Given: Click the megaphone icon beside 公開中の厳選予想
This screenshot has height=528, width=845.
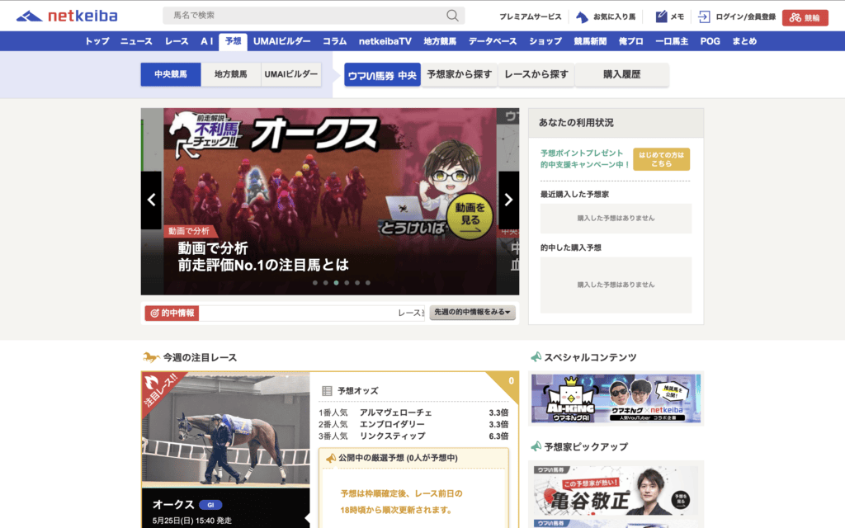Looking at the screenshot, I should (330, 458).
